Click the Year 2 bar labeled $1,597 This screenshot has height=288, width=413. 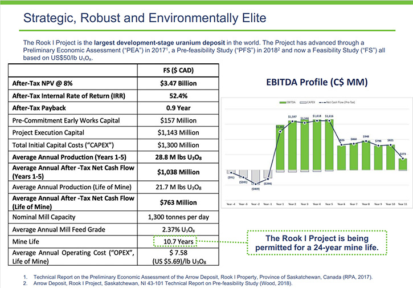pyautogui.click(x=292, y=145)
